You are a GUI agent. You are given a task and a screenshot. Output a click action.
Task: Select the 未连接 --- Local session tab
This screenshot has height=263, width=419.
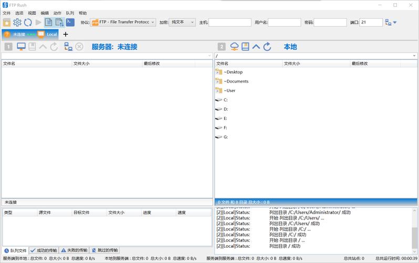pos(30,34)
